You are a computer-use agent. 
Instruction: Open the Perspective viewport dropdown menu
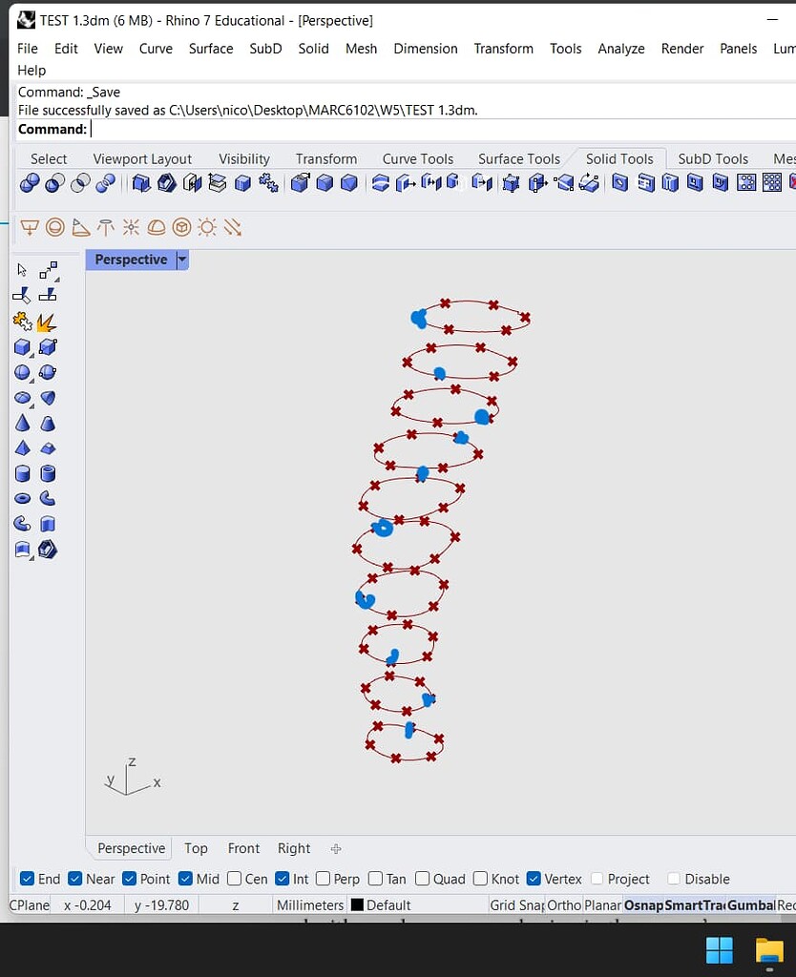(181, 259)
